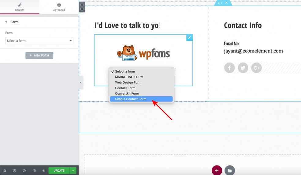
Task: Click the section drag handle dots
Action: [220, 3]
